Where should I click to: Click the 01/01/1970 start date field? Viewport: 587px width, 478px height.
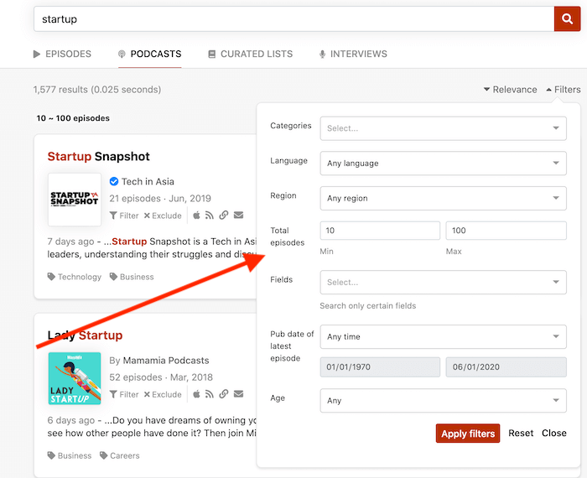[x=380, y=366]
